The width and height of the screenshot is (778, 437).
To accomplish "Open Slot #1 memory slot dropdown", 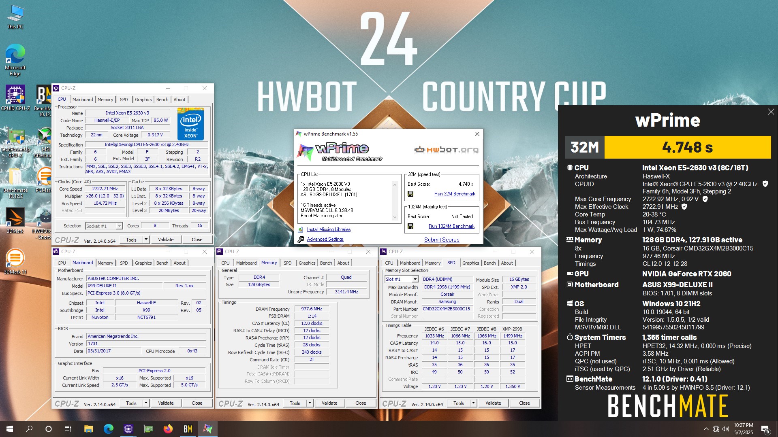I will point(415,279).
